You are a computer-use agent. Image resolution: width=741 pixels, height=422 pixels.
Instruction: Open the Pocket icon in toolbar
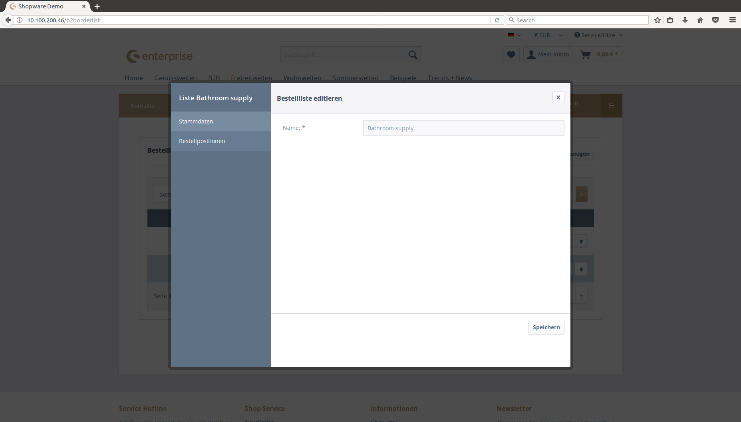(x=715, y=20)
